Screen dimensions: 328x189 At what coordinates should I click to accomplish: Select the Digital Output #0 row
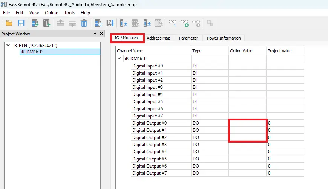pyautogui.click(x=218, y=123)
